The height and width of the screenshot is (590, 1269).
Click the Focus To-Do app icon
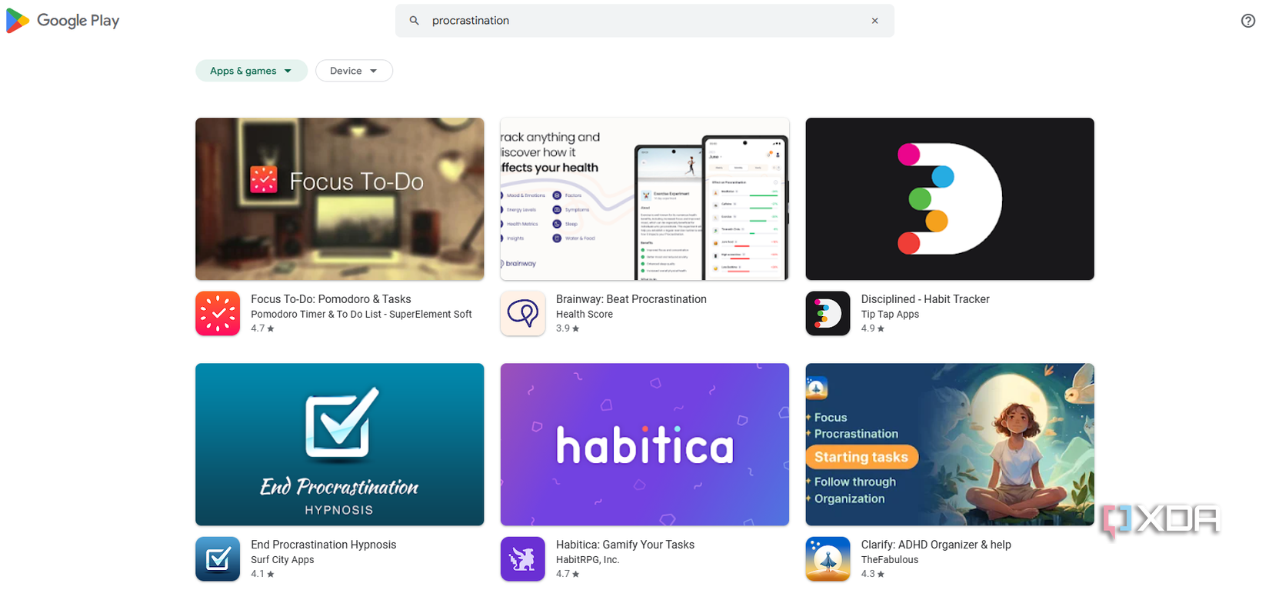coord(218,313)
